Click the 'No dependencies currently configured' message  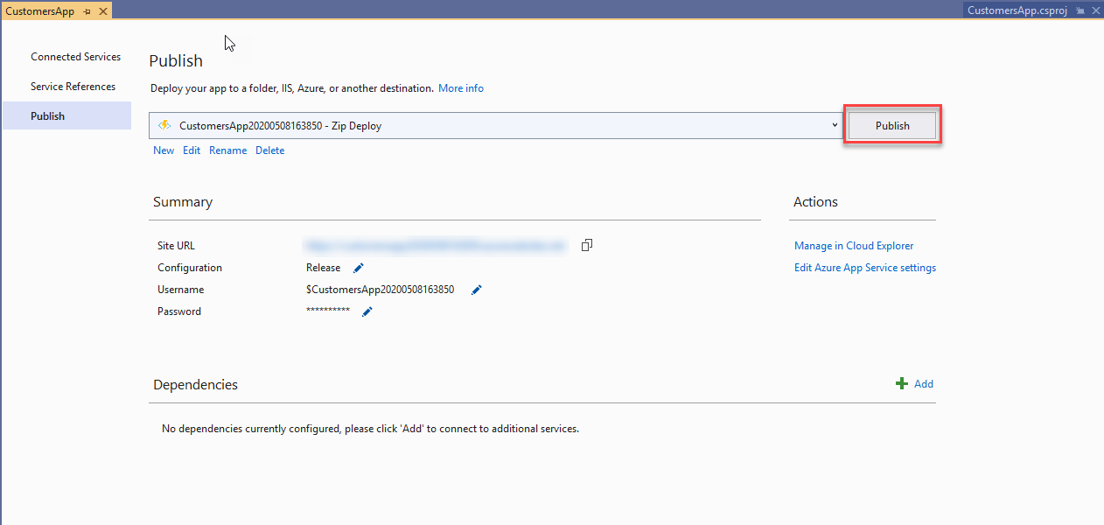pyautogui.click(x=371, y=429)
